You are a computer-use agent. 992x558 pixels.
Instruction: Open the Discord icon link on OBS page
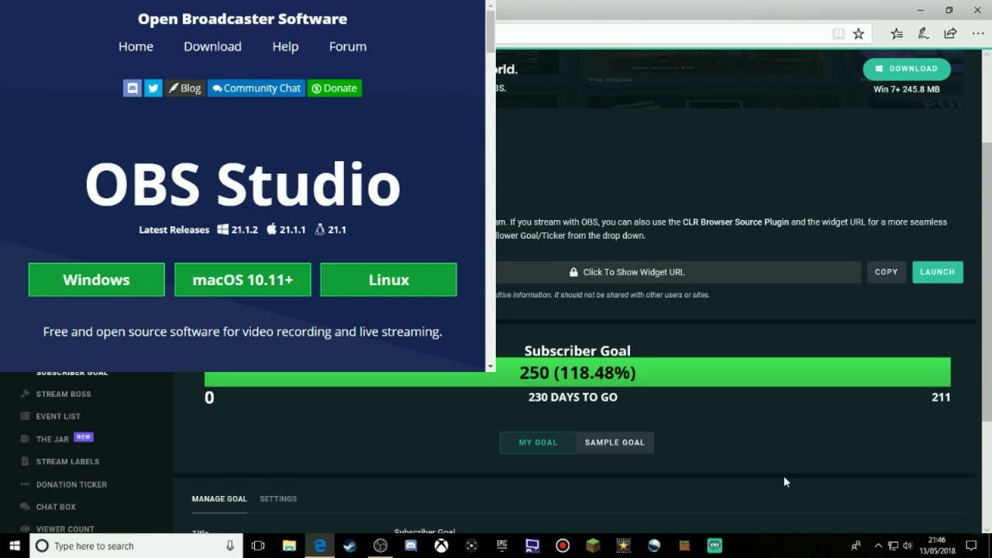point(133,88)
